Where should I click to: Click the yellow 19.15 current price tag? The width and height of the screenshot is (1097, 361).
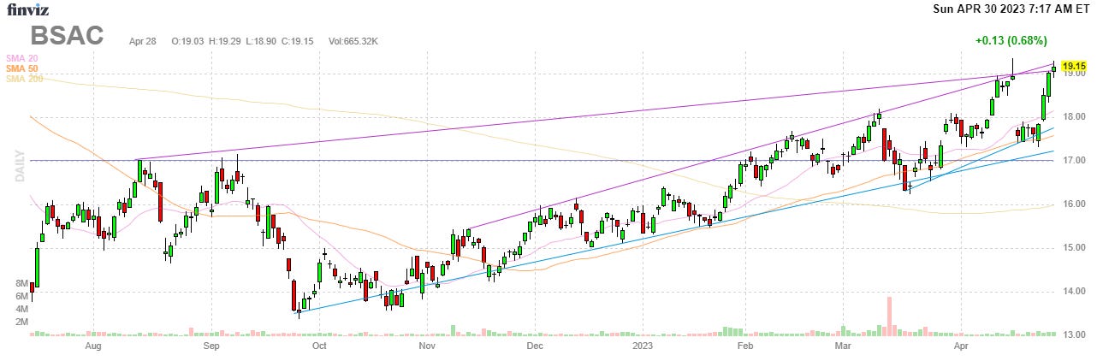[1074, 66]
